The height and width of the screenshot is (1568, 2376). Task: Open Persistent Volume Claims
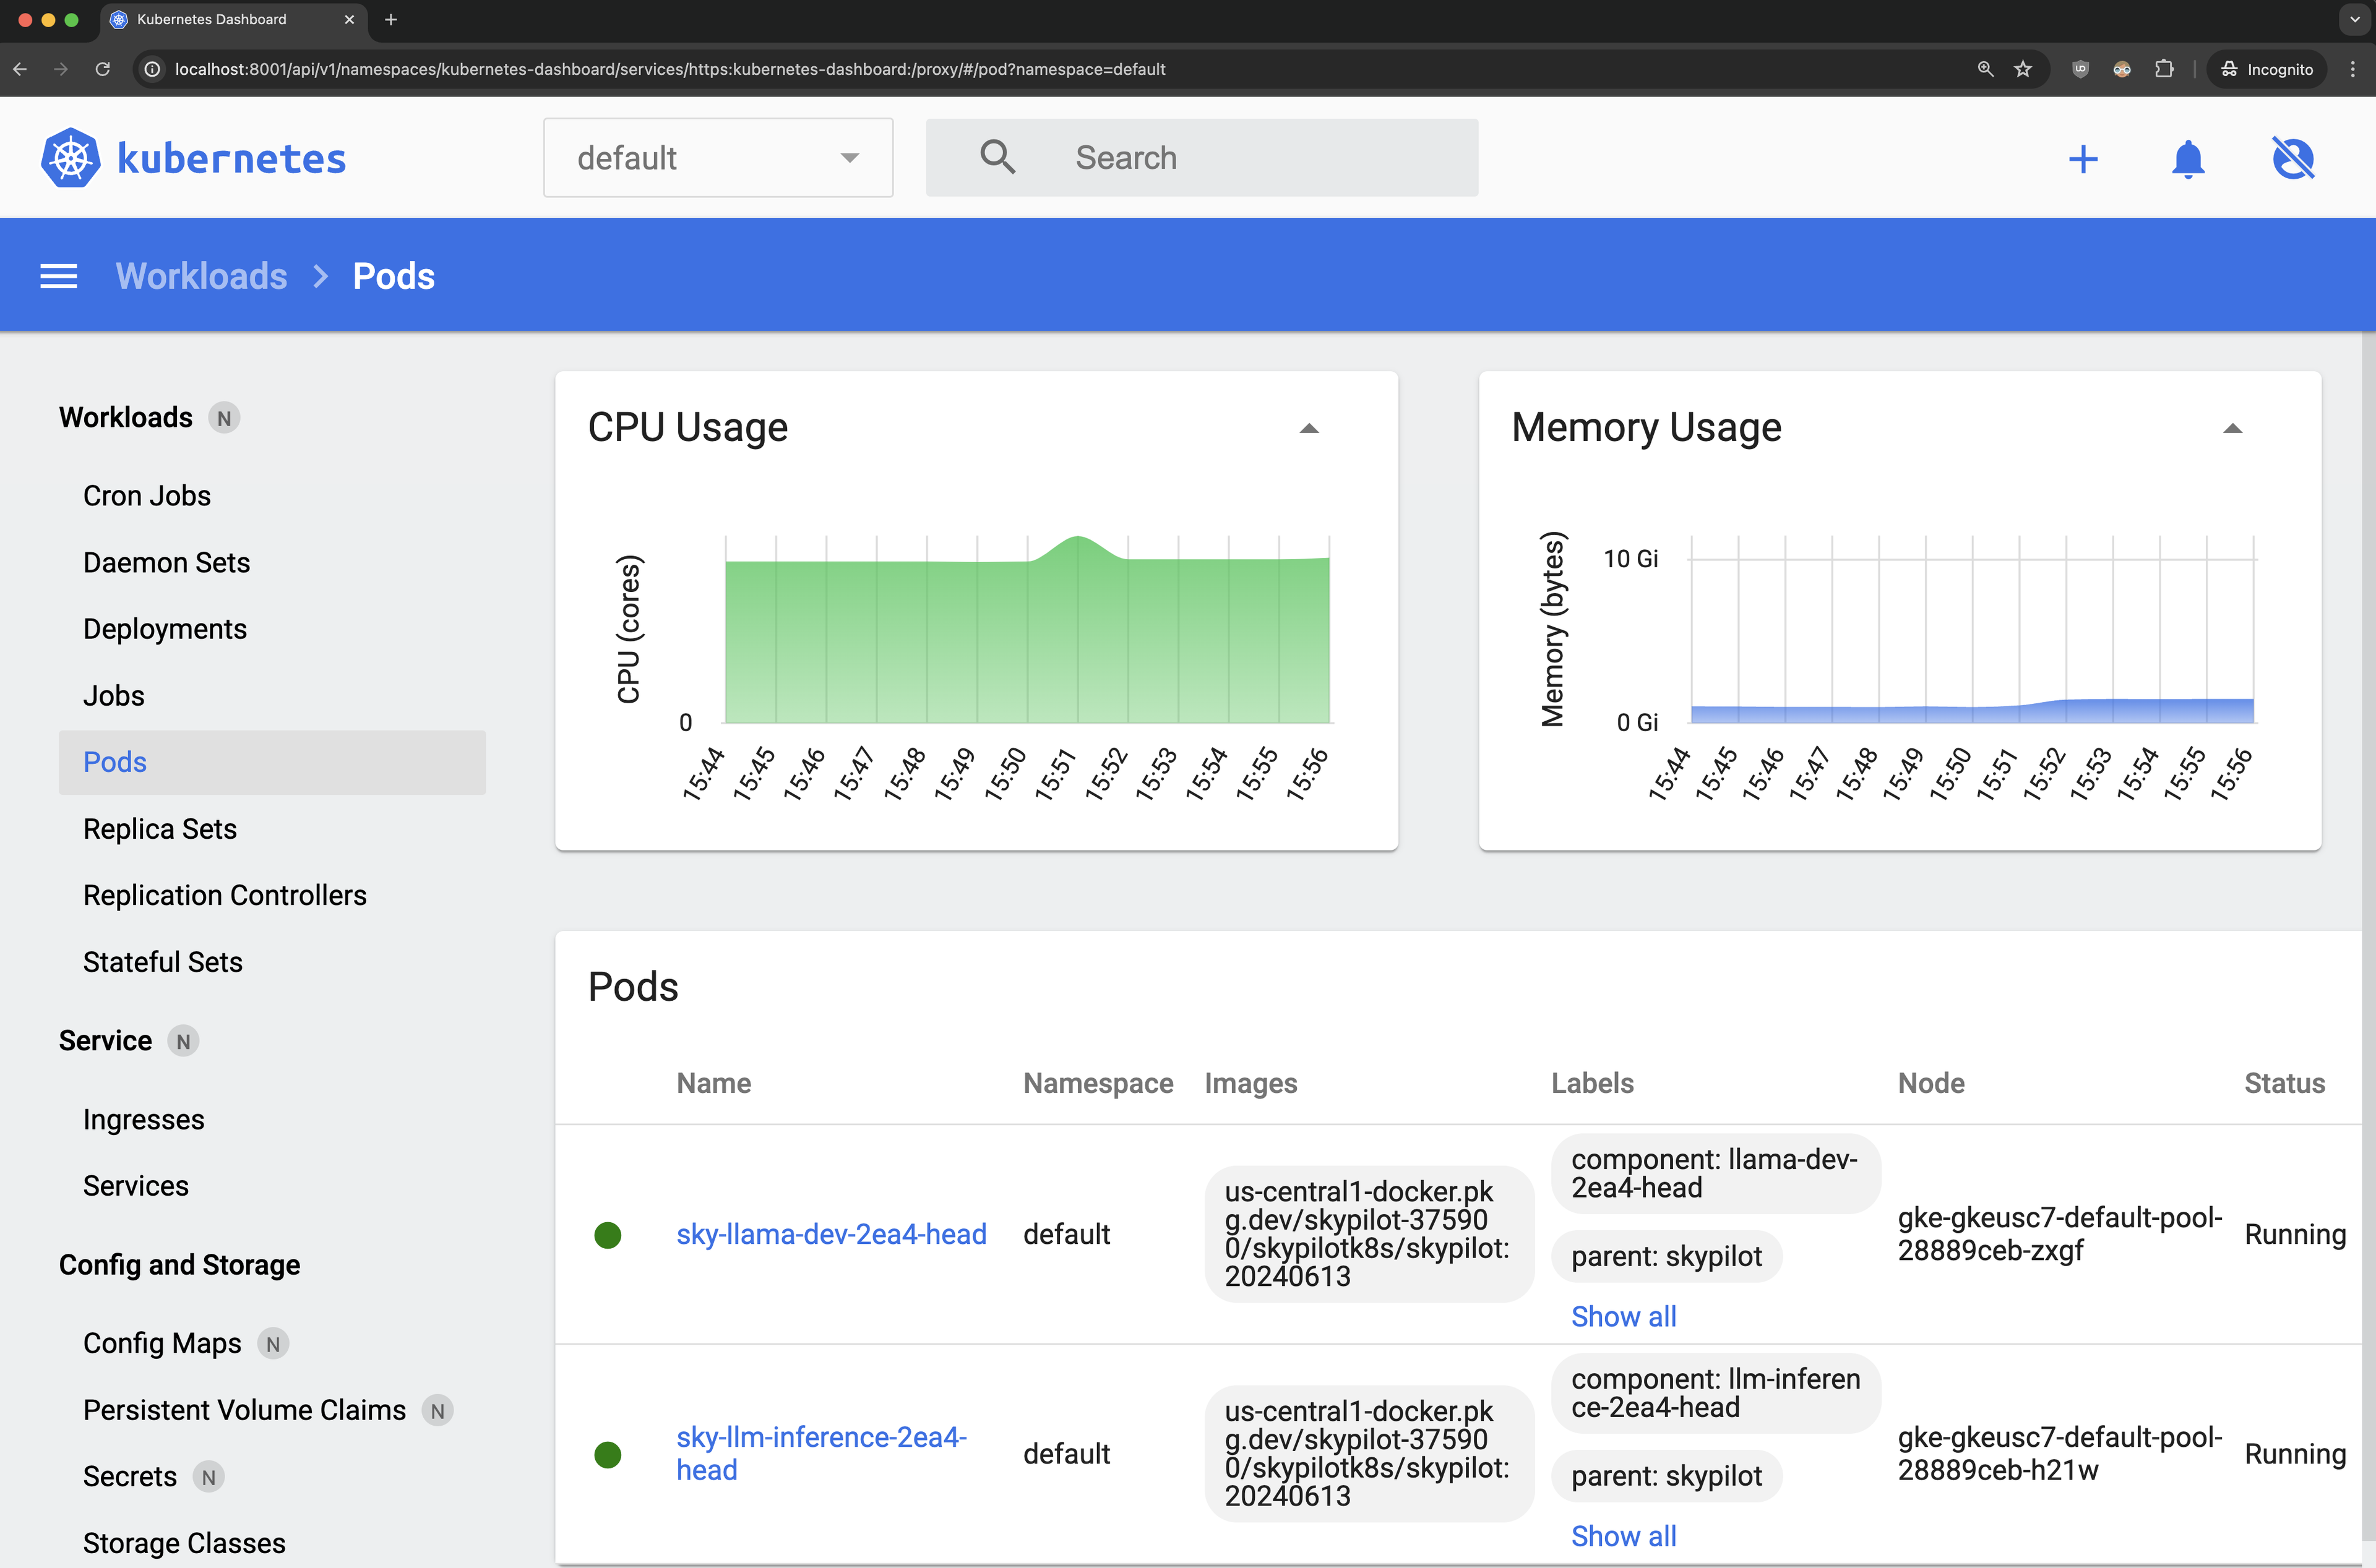click(245, 1411)
